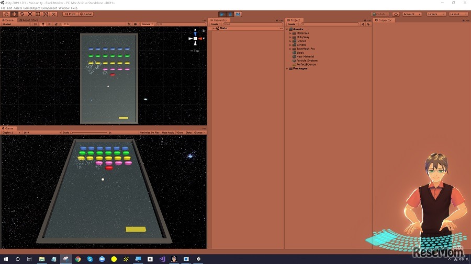Open the GameObject menu
This screenshot has height=264, width=471.
click(x=31, y=8)
